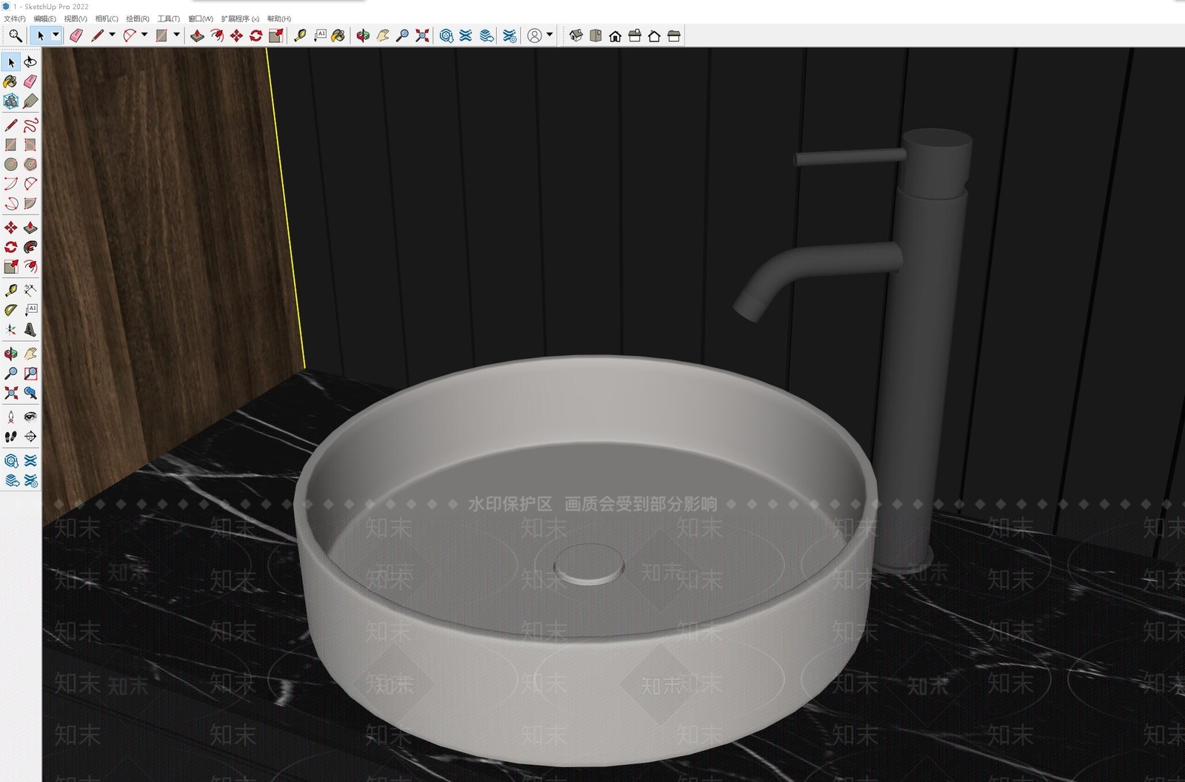Open the Select tool dropdown arrow
The image size is (1185, 782).
(56, 35)
